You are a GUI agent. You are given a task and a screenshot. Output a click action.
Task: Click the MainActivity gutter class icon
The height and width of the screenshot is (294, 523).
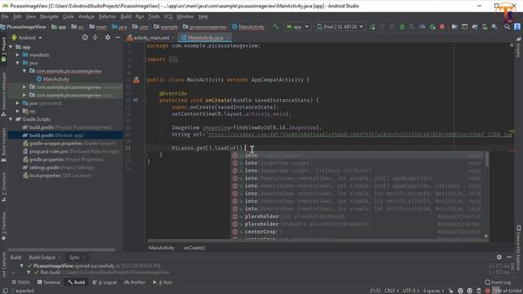tap(136, 80)
